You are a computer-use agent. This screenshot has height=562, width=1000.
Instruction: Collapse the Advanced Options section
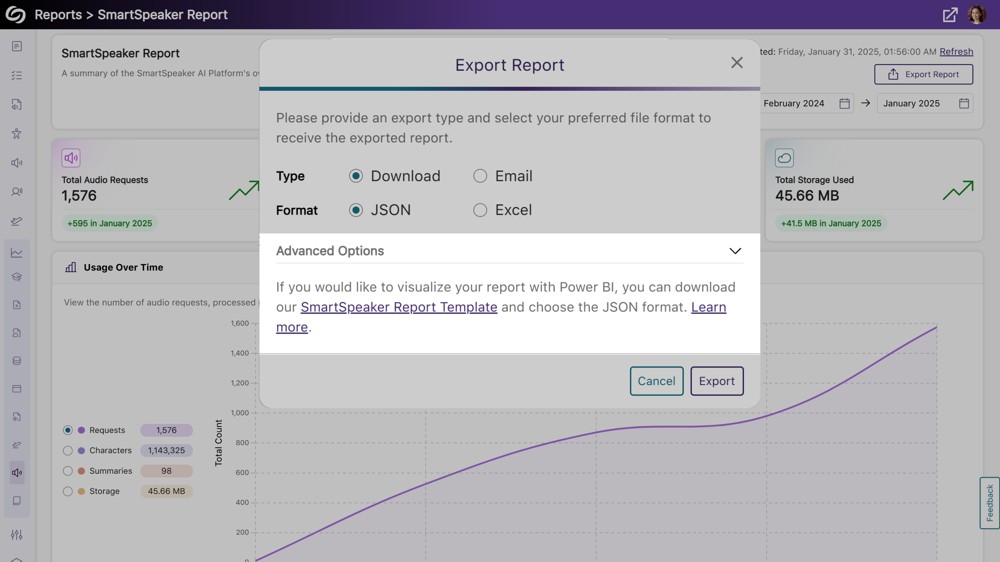[735, 251]
